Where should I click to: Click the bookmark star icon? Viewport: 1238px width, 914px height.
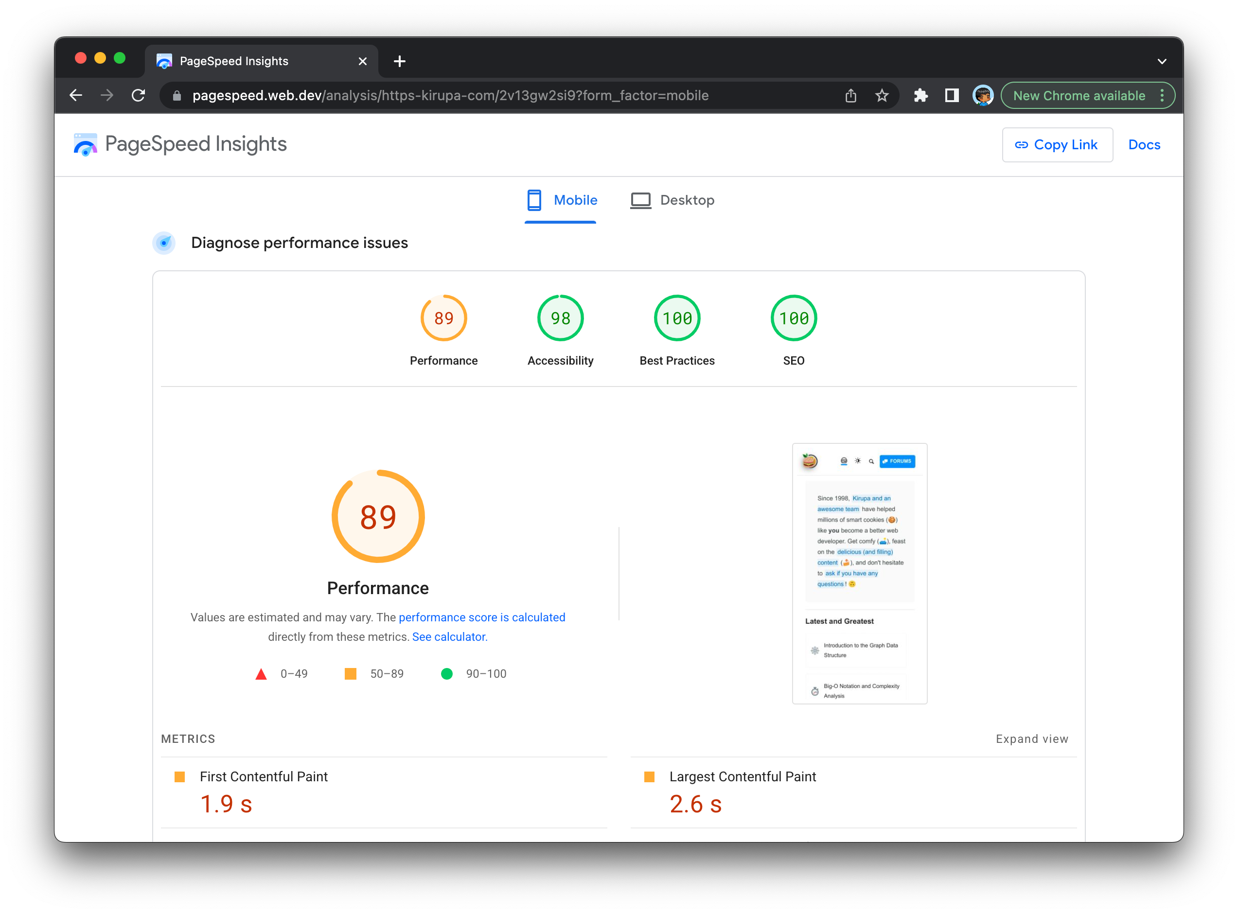[882, 96]
